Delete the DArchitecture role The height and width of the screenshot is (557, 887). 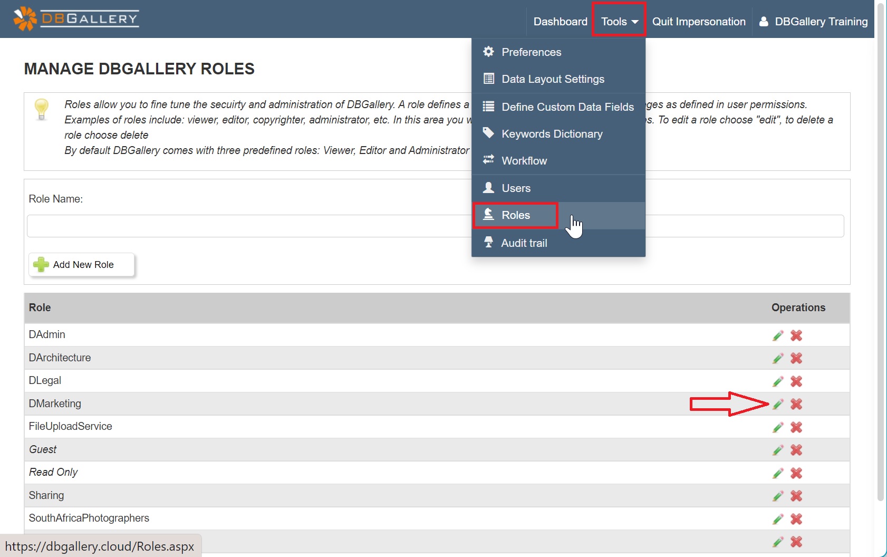pyautogui.click(x=796, y=358)
